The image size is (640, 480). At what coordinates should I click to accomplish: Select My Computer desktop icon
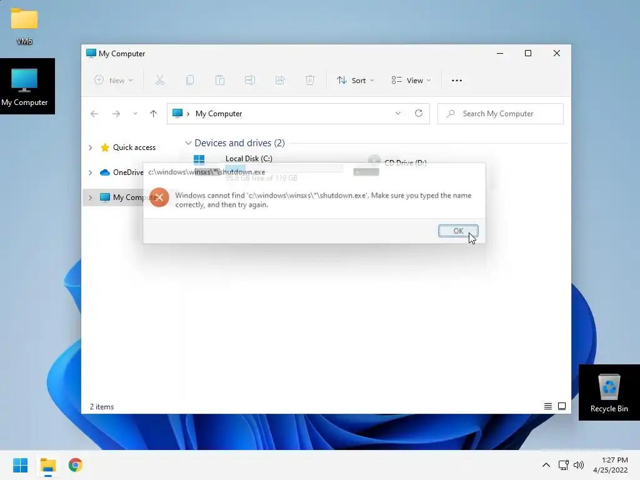24,86
